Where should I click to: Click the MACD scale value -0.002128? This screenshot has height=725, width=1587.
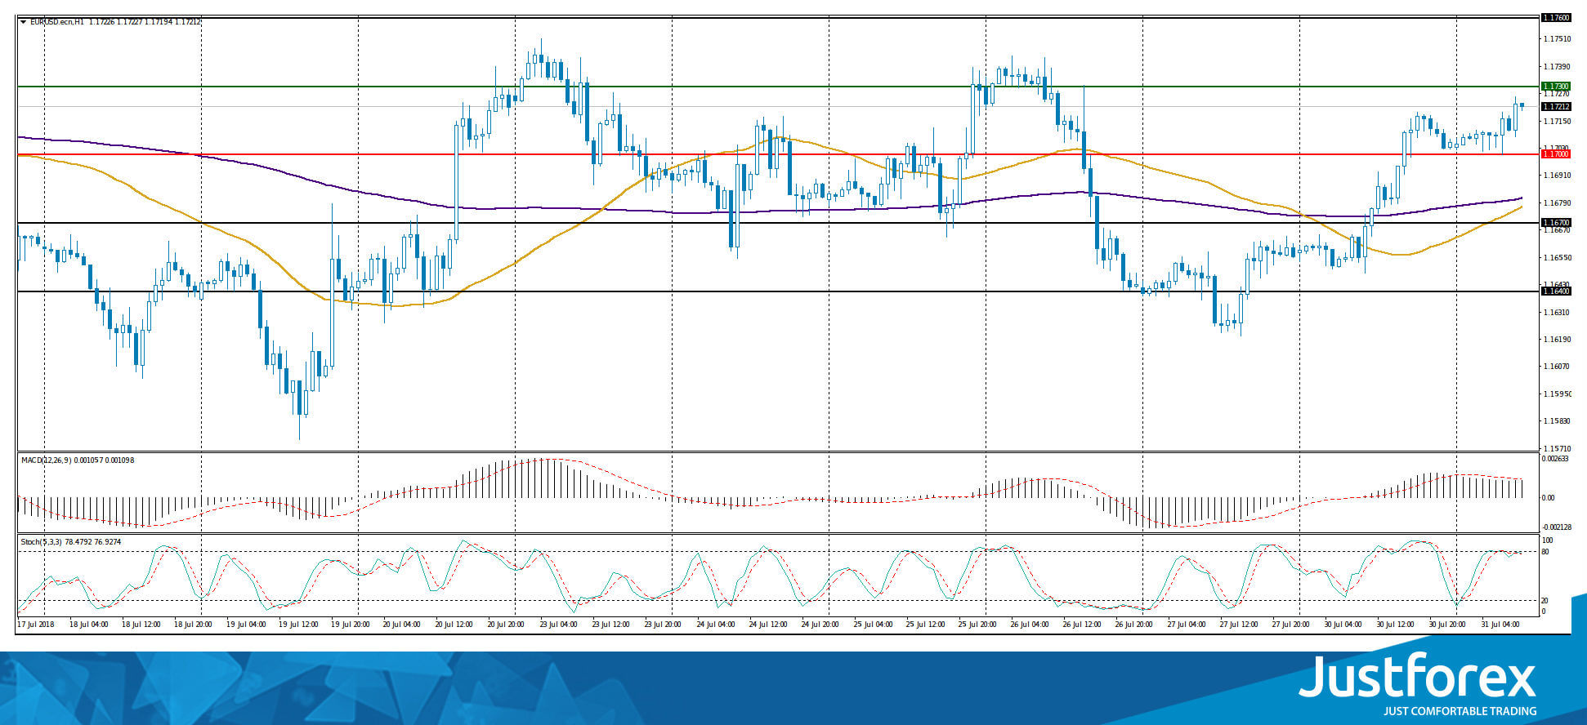tap(1556, 527)
